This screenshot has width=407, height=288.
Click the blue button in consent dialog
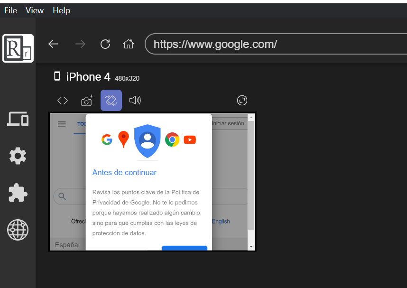(185, 248)
